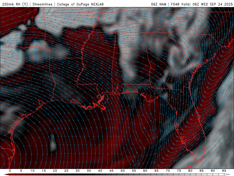Click the colorbar label "20"
234x176 pixels.
[x=55, y=171]
